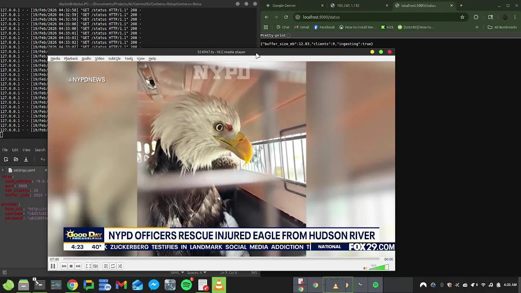Image resolution: width=521 pixels, height=293 pixels.
Task: Bookmark this page with star icon
Action: tap(462, 17)
